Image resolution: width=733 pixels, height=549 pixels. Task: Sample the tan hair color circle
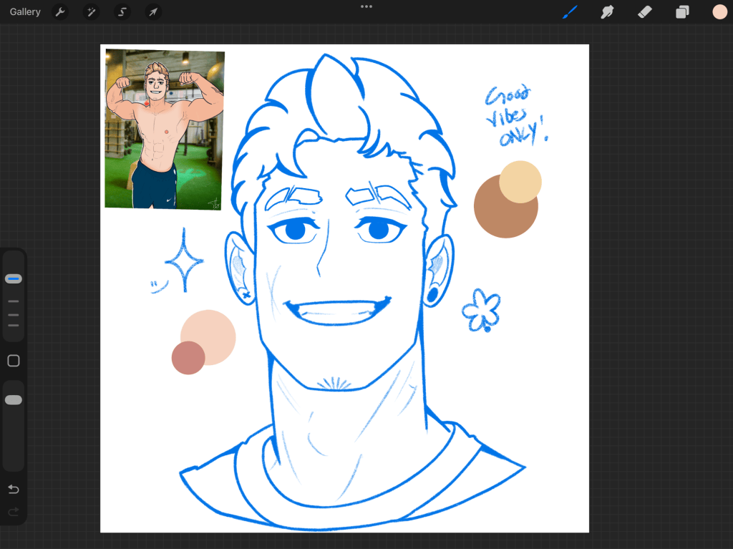(x=520, y=181)
